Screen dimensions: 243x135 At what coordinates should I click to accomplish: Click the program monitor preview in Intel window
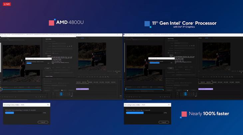click(x=216, y=56)
